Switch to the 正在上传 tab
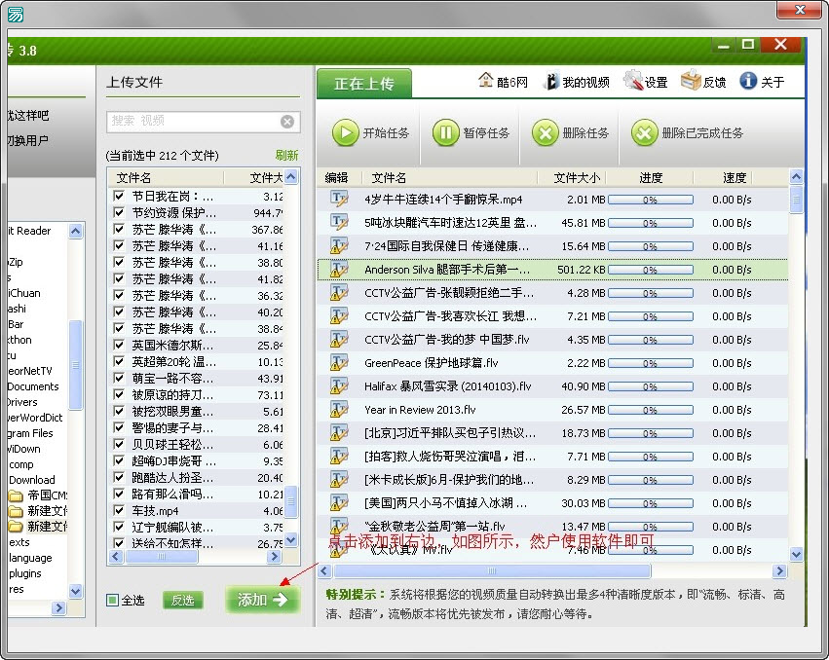 point(364,84)
